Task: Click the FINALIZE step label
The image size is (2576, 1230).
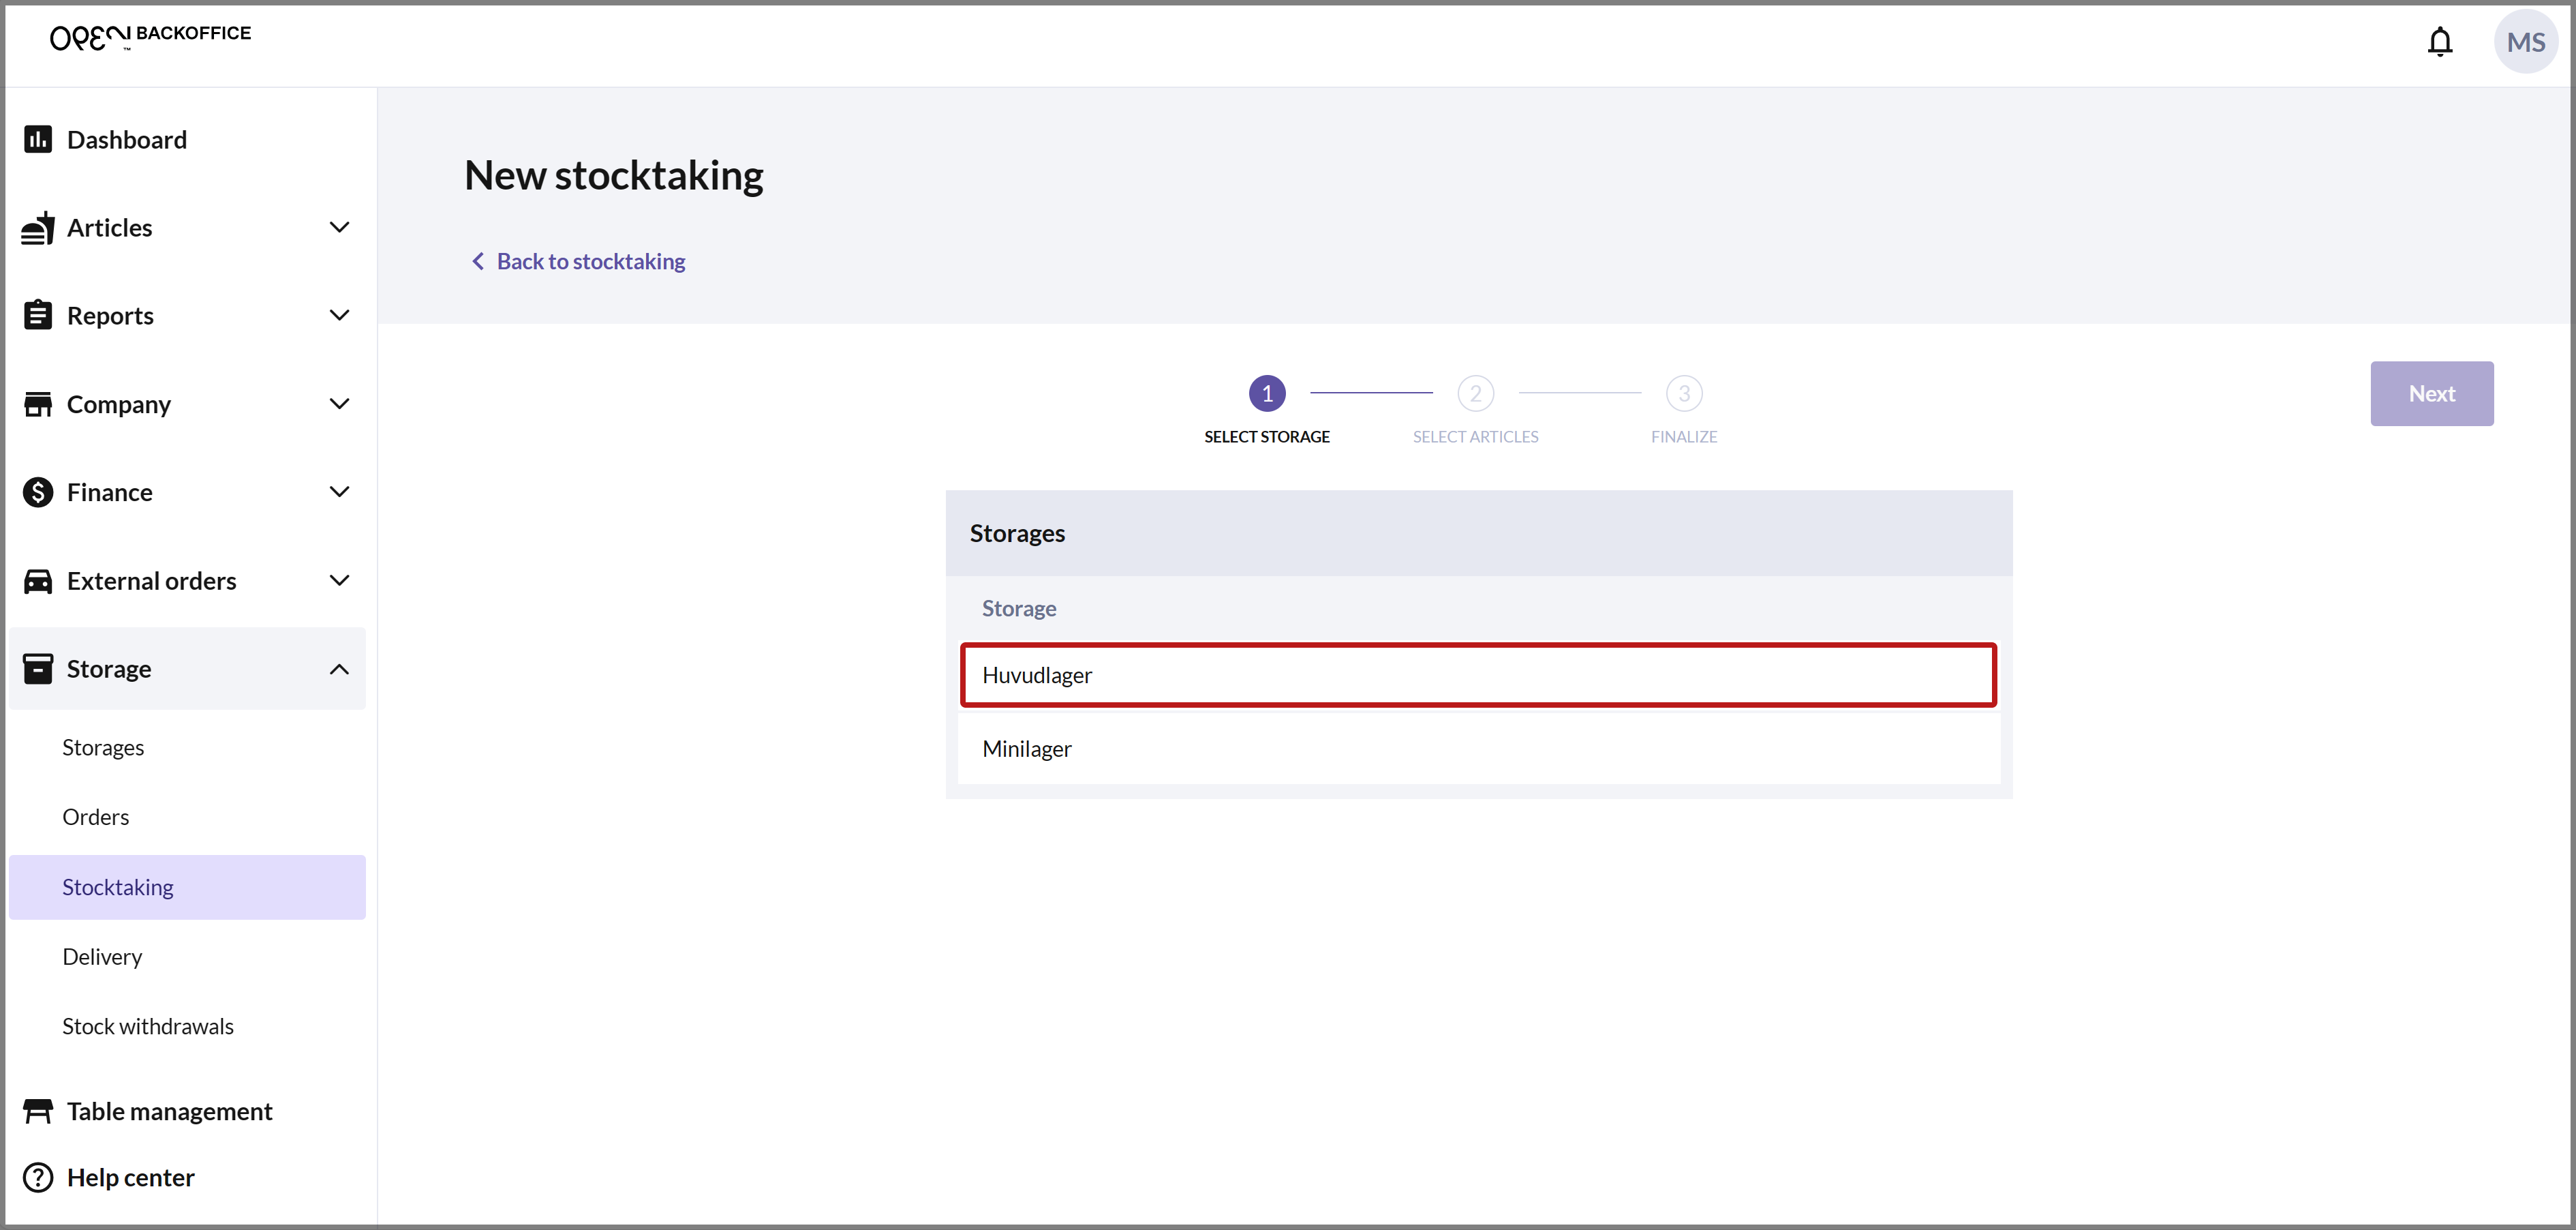Action: coord(1684,436)
